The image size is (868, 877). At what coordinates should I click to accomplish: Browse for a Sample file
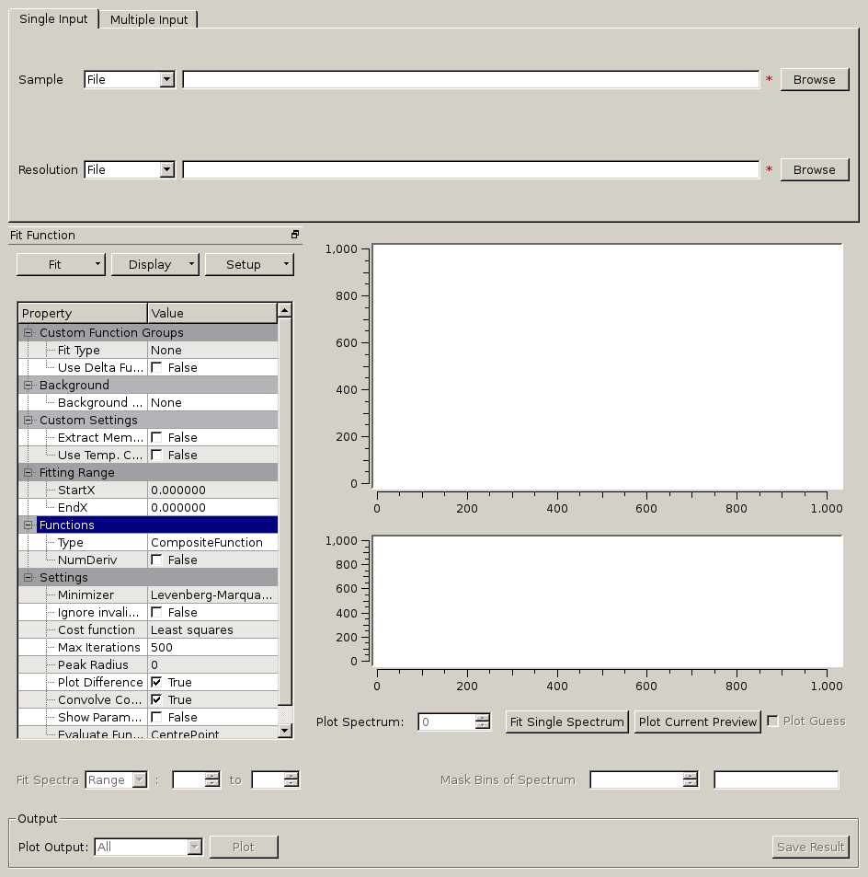pyautogui.click(x=814, y=80)
